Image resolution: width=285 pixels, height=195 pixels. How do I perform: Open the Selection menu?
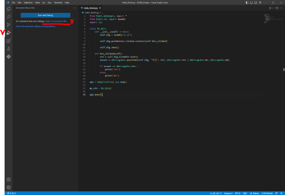(28, 3)
